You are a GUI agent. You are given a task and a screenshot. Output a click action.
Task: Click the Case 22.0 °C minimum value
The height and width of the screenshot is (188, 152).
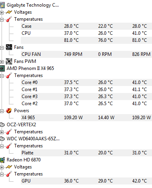[105, 26]
